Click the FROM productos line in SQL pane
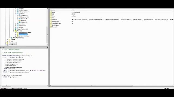The image size is (174, 97). tap(9, 69)
